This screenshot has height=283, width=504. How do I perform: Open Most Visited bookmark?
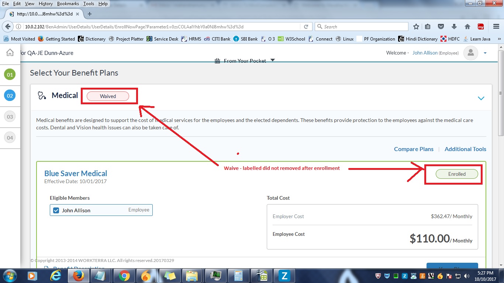click(19, 39)
